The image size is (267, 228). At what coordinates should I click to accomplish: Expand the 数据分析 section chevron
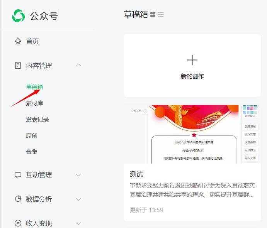tap(78, 199)
